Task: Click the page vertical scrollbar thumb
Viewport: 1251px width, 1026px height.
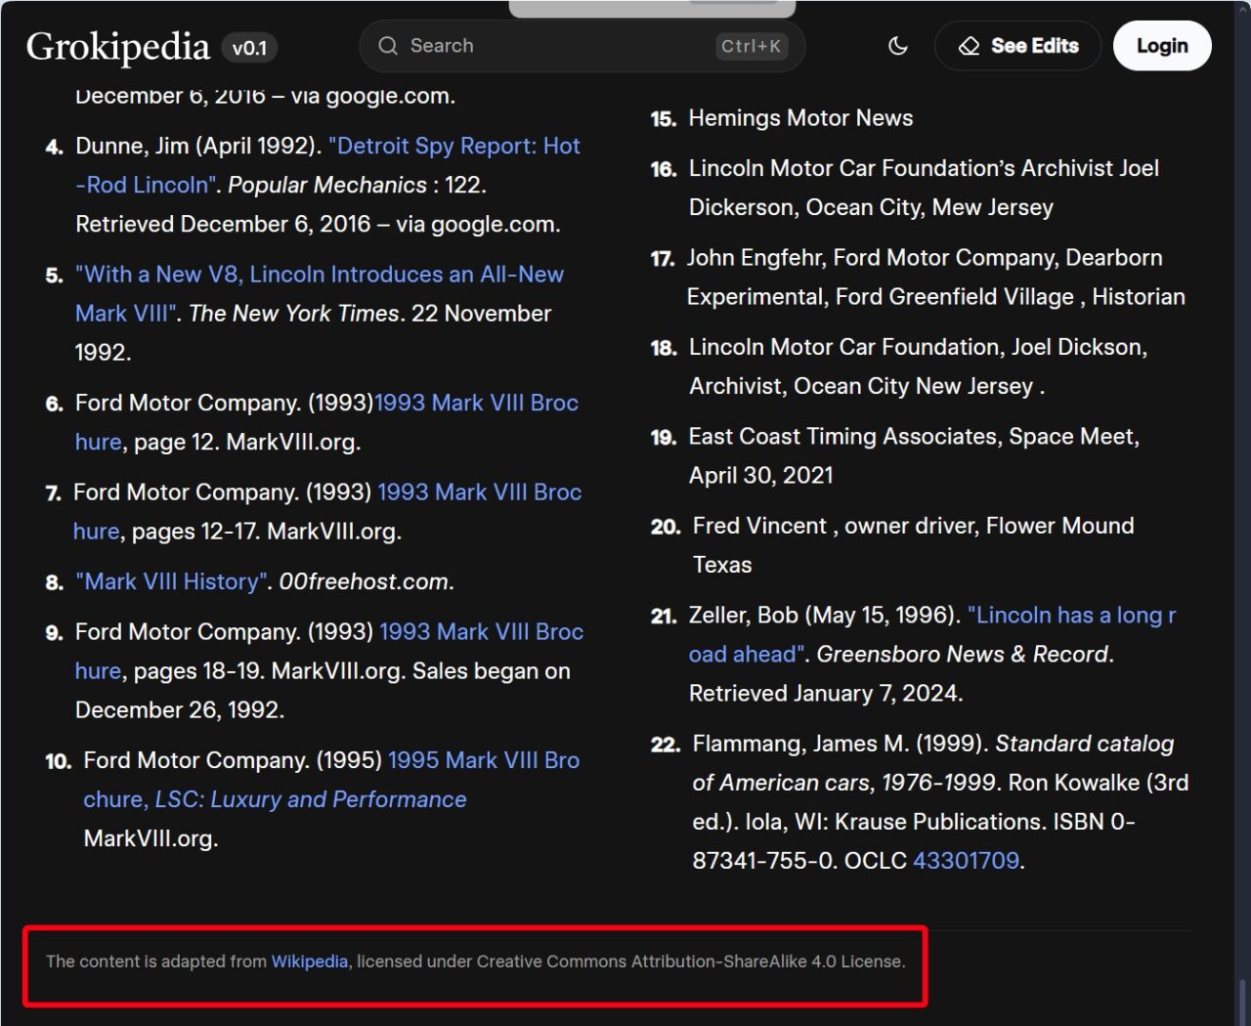Action: point(1242,1002)
